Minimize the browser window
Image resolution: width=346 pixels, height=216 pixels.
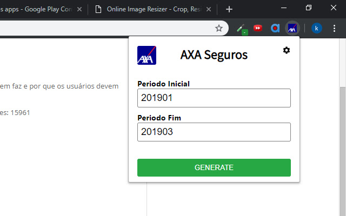tap(284, 8)
